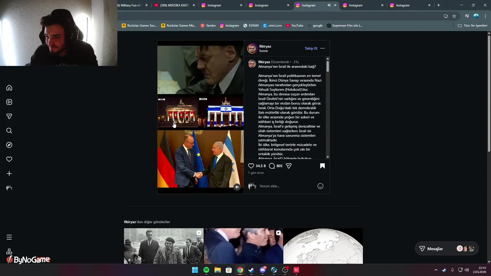This screenshot has width=491, height=276.
Task: Create a new post with plus icon
Action: coord(9,174)
